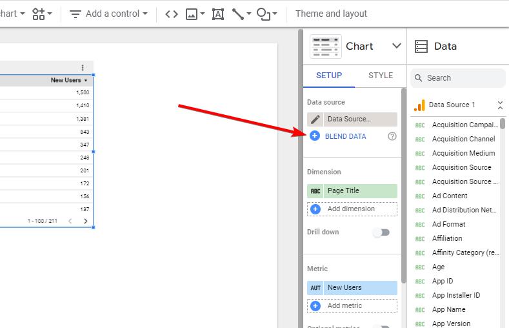Click the setup panel scrollbar
The image size is (509, 328).
(x=403, y=185)
